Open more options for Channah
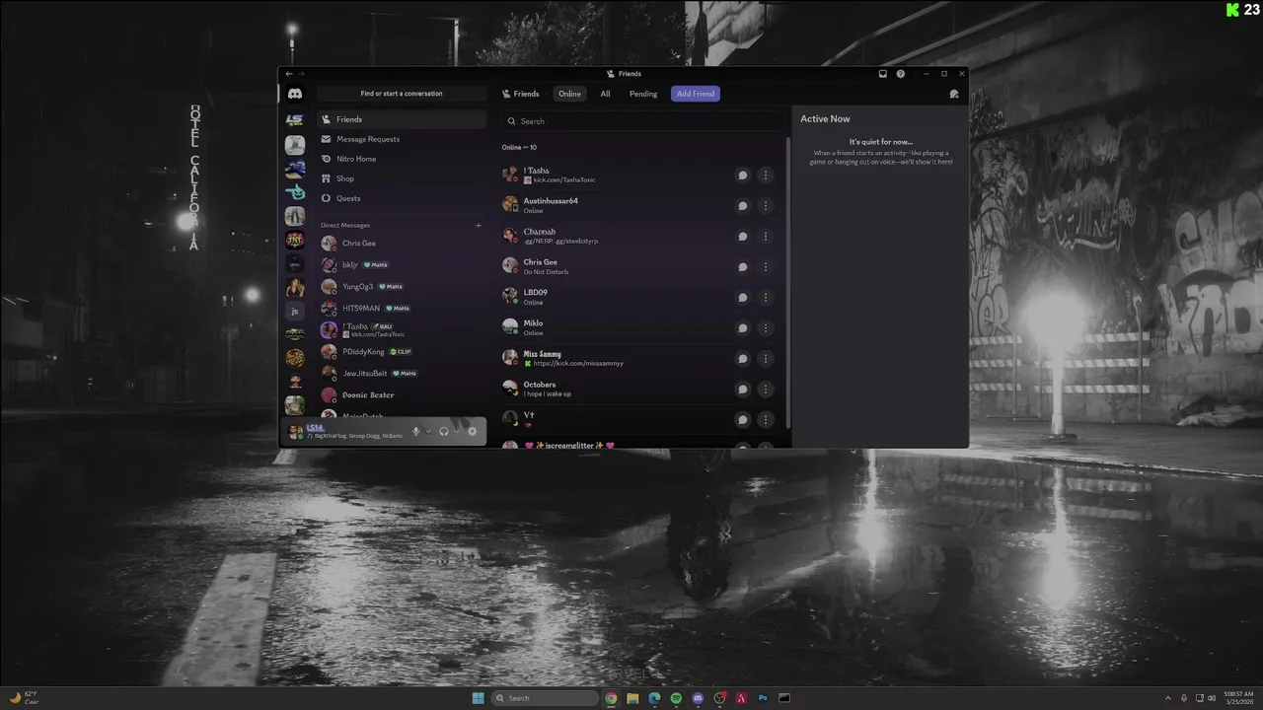This screenshot has width=1263, height=710. pyautogui.click(x=766, y=237)
